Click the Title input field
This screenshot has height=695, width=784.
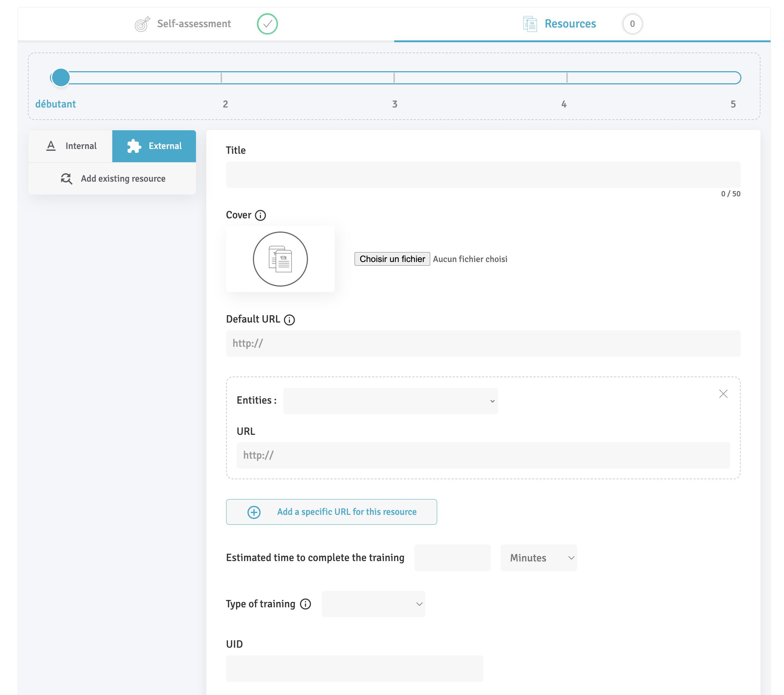(483, 175)
